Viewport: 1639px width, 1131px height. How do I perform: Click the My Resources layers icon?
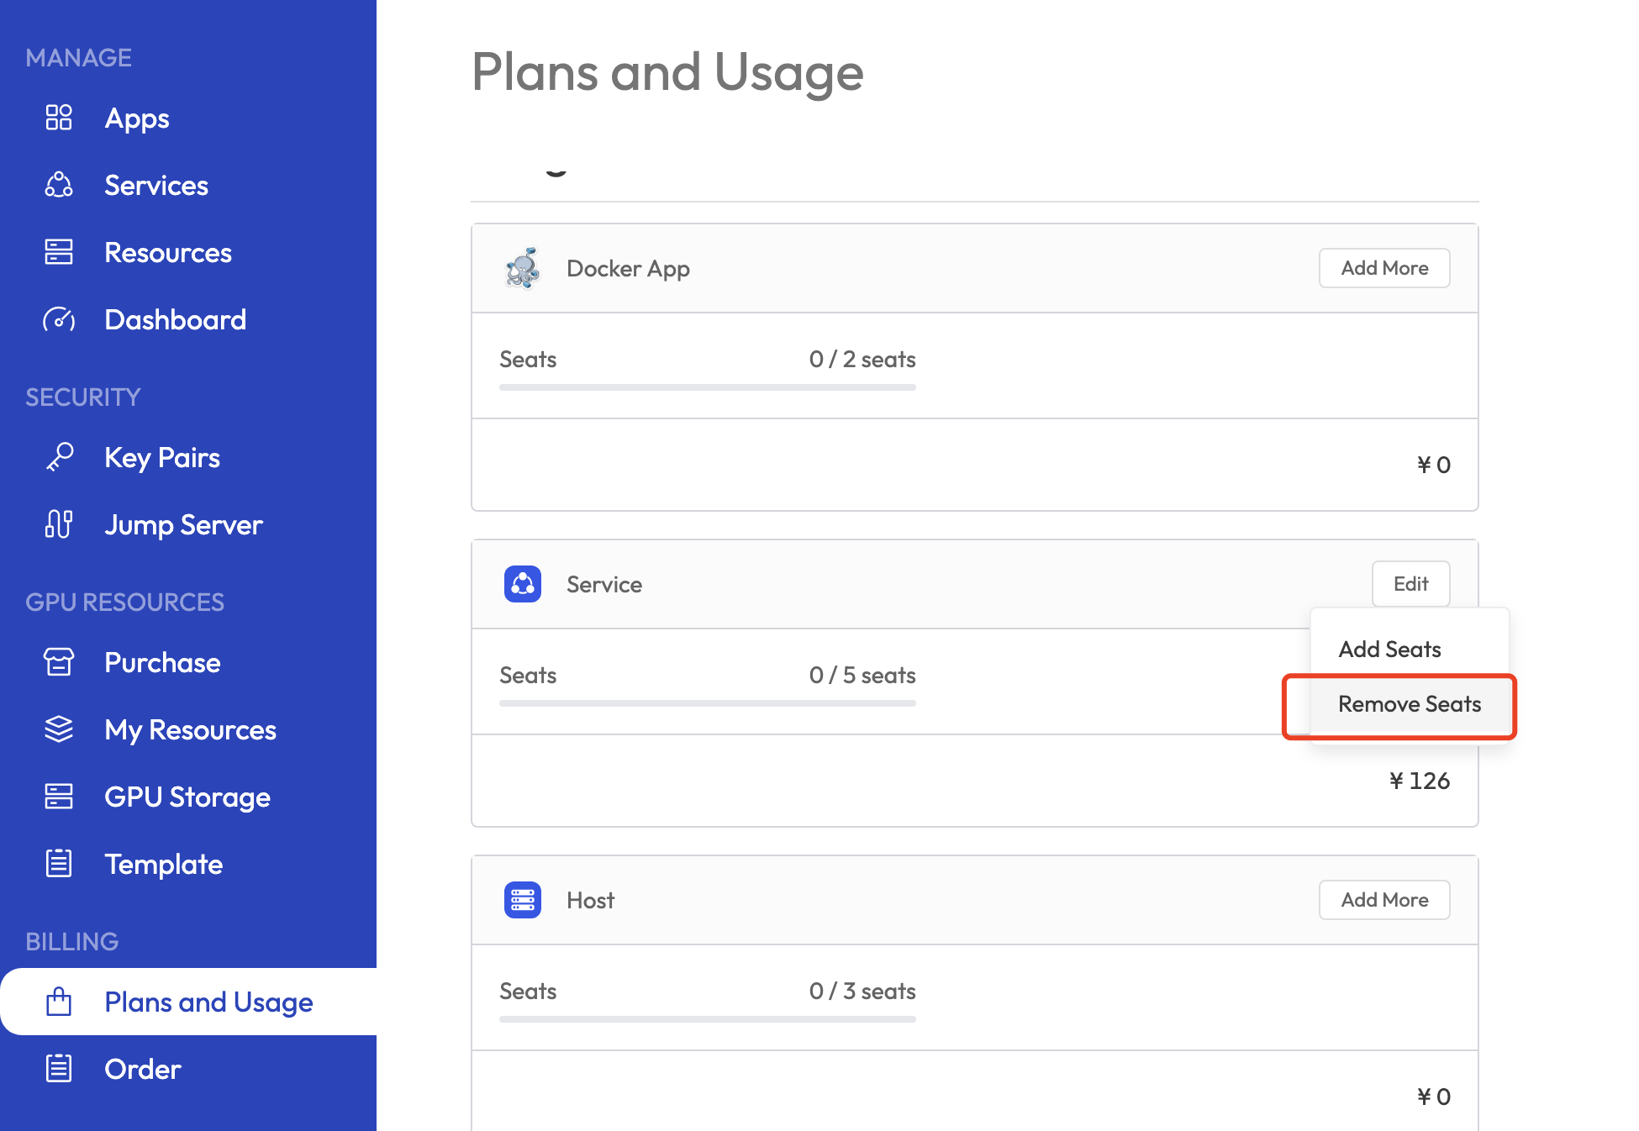tap(58, 729)
